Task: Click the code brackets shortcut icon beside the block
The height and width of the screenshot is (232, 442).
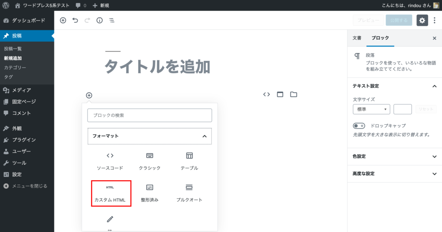Action: point(266,94)
